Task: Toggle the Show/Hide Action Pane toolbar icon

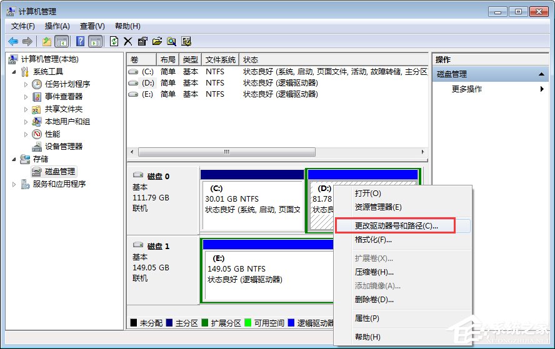Action: (x=95, y=42)
